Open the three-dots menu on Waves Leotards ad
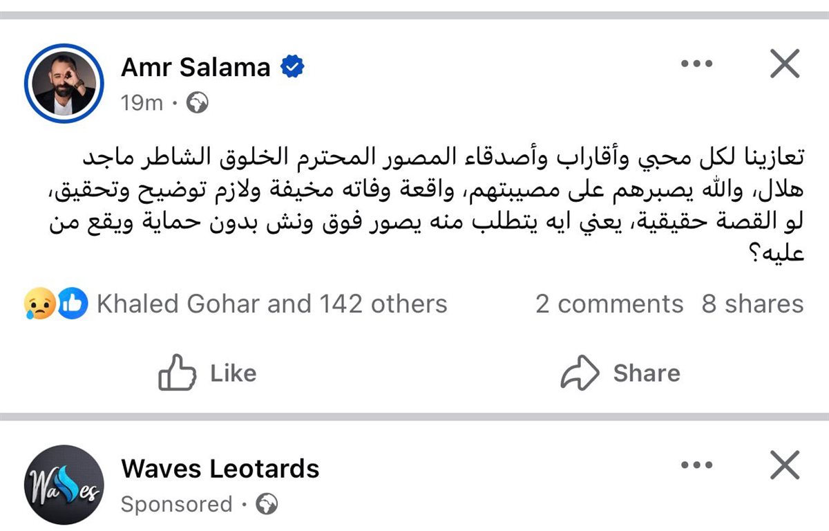 tap(696, 466)
